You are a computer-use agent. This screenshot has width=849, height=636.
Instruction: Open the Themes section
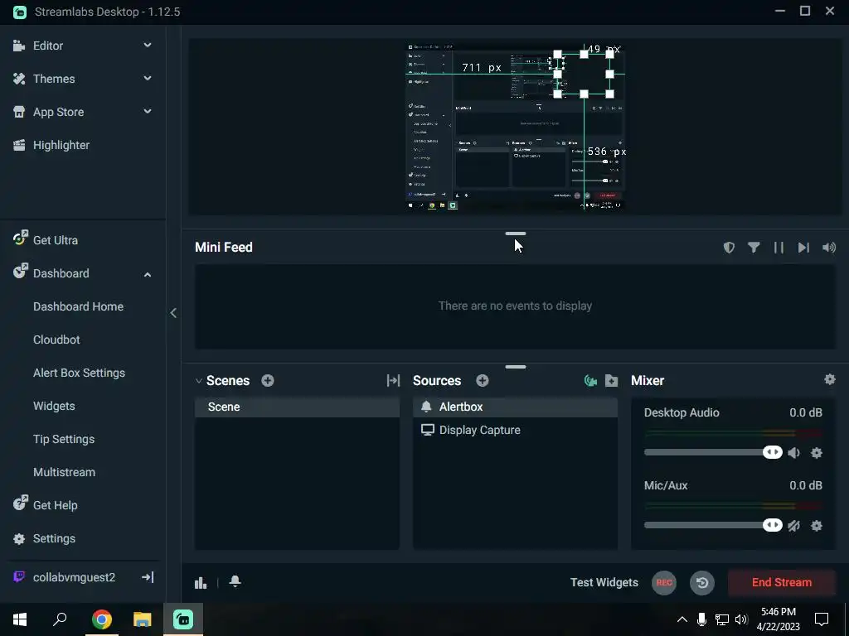point(54,79)
